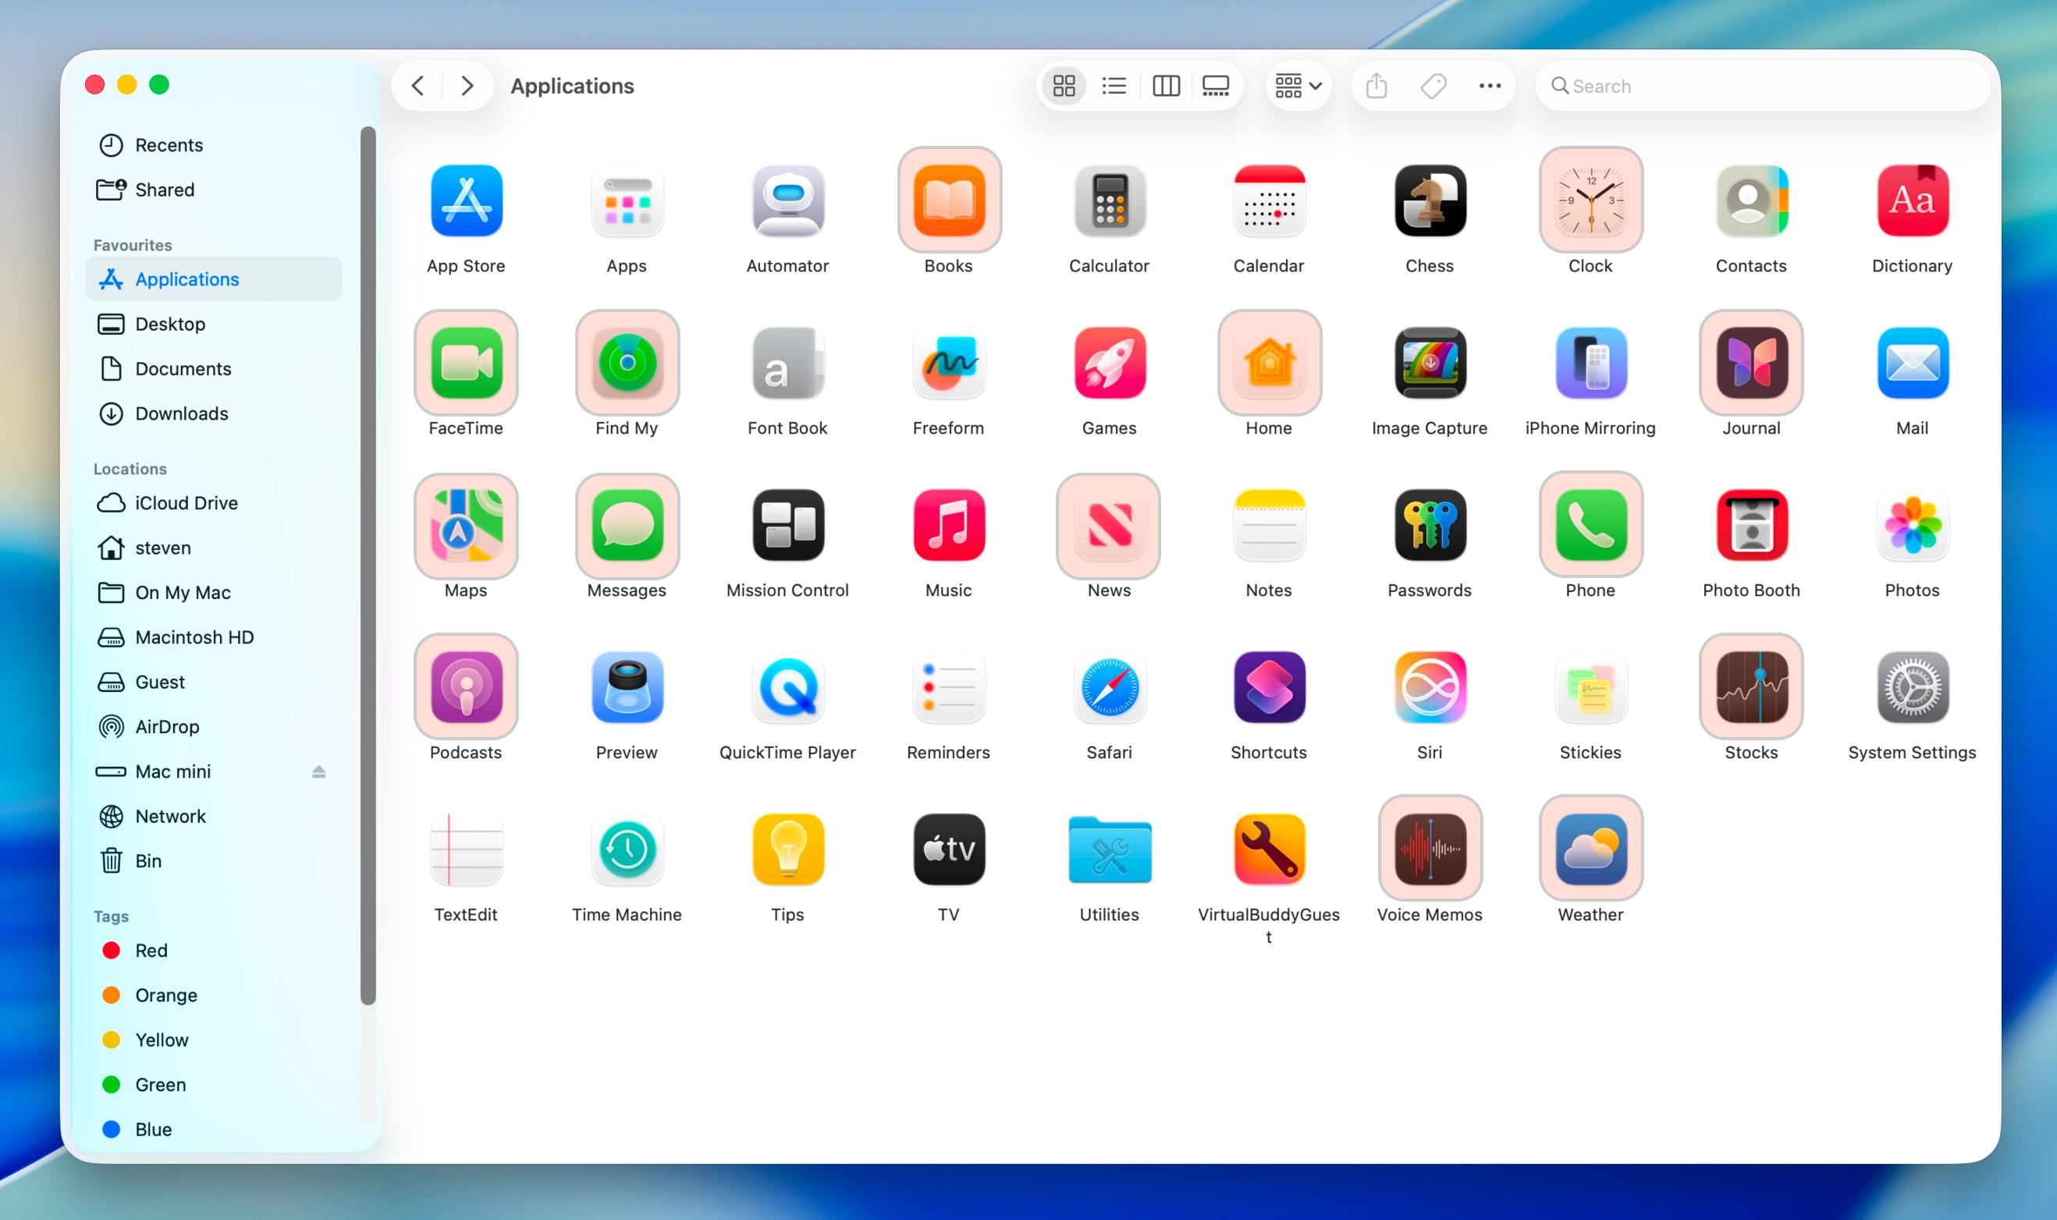
Task: Eject the Mac mini volume
Action: (x=319, y=771)
